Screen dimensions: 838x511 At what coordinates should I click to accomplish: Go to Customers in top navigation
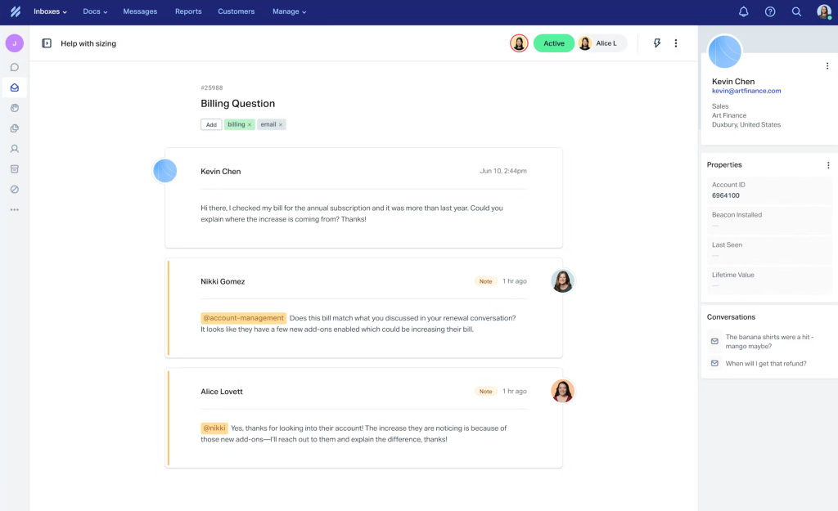pos(237,11)
